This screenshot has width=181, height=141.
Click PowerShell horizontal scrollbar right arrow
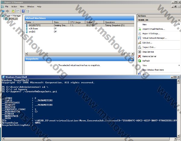(x=176, y=139)
